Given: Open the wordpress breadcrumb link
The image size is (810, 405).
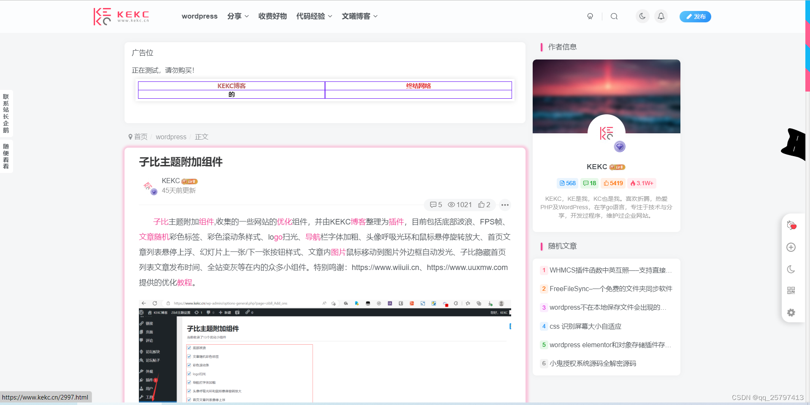Looking at the screenshot, I should click(x=171, y=137).
